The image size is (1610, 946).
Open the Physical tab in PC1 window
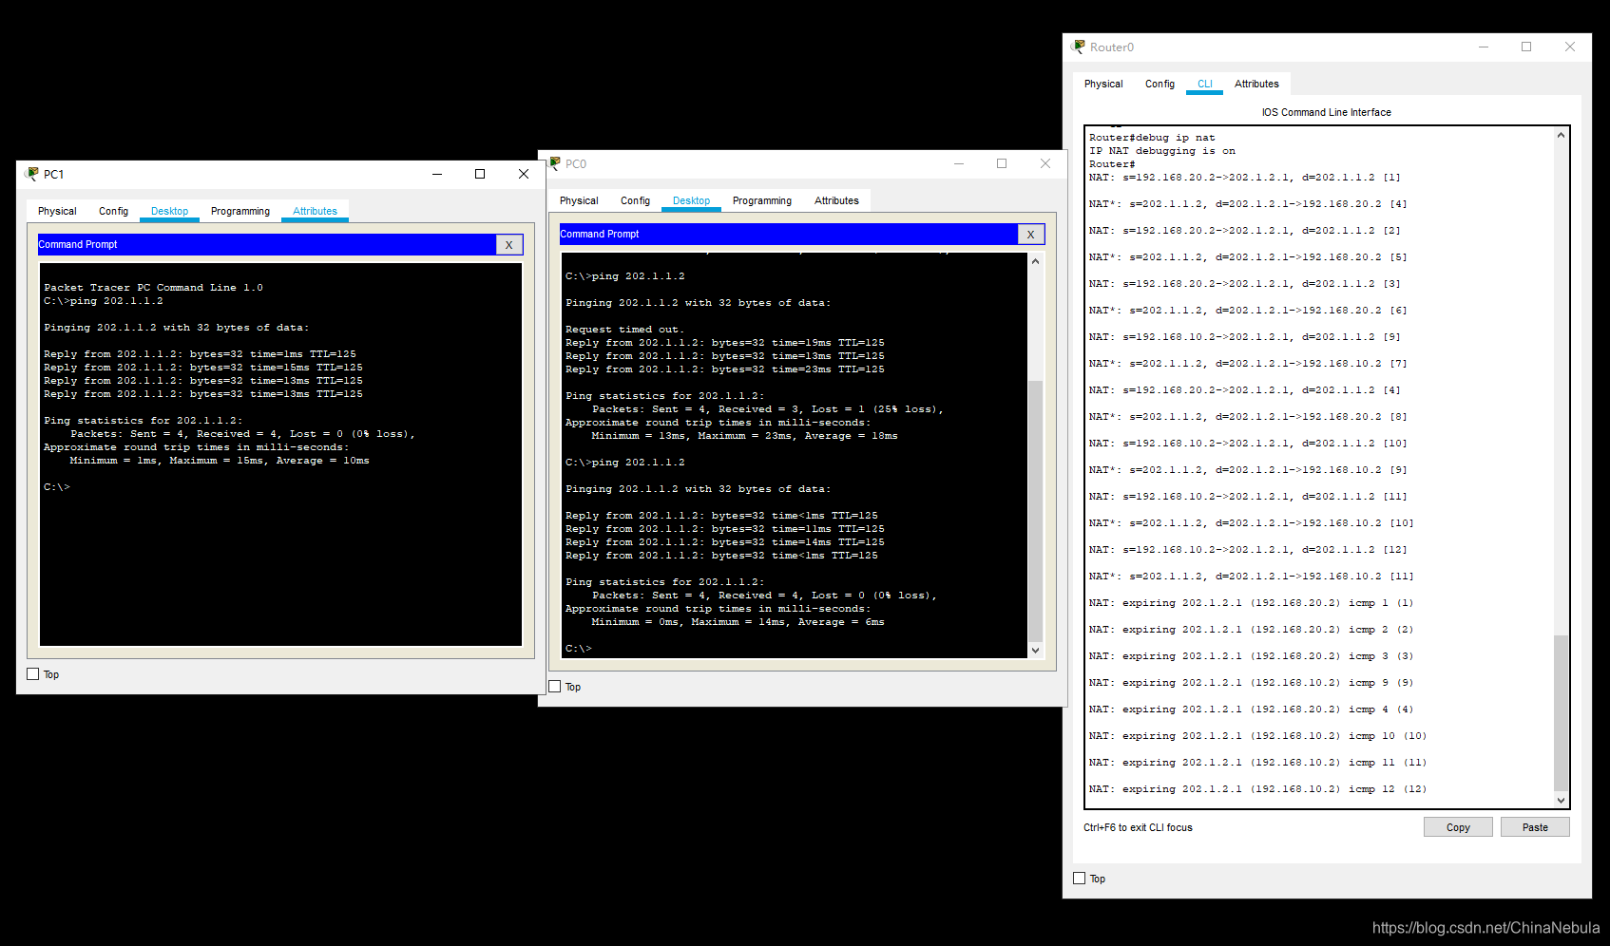(x=57, y=211)
